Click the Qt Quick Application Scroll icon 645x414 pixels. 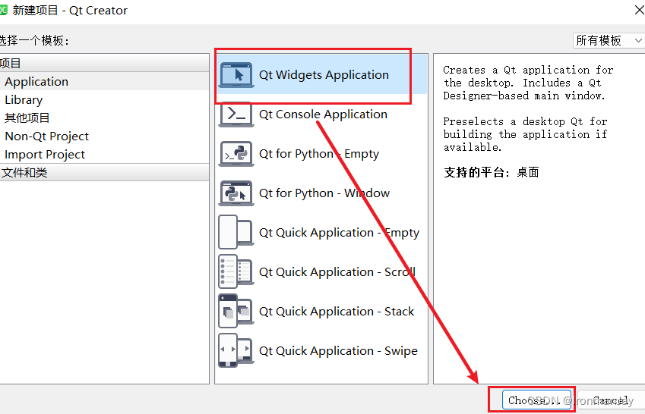tap(236, 271)
